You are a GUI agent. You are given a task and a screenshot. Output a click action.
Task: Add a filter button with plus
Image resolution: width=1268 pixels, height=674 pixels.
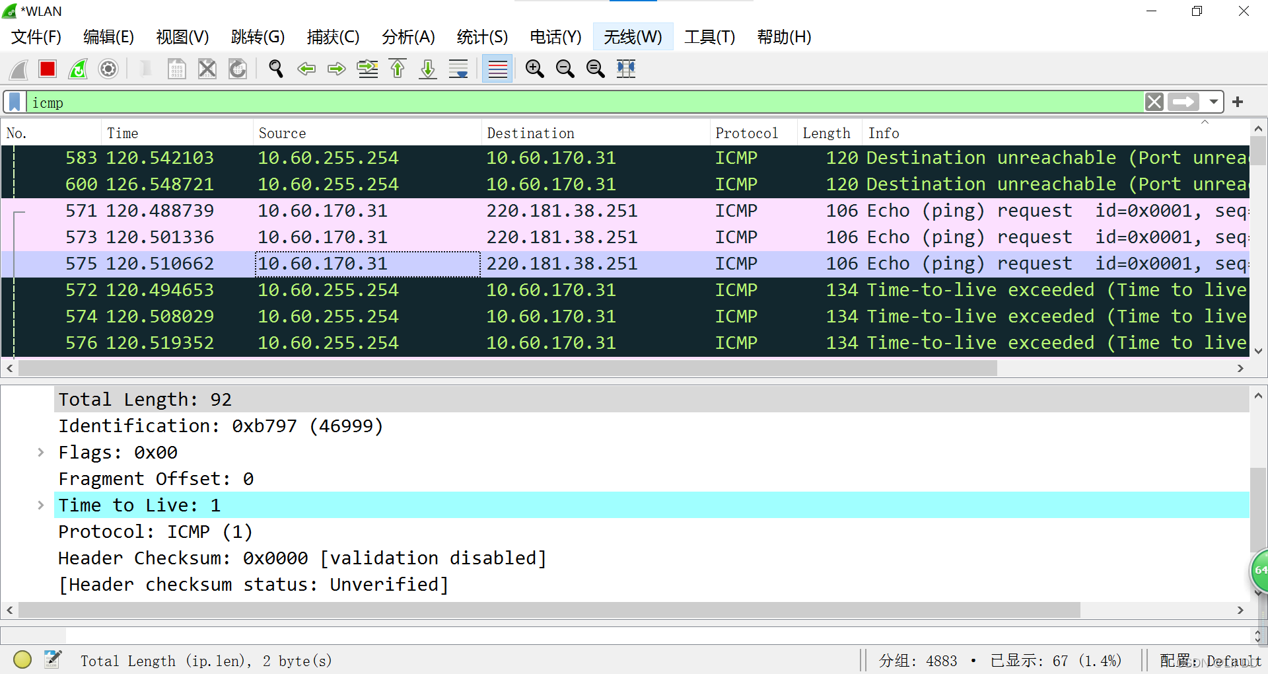1238,102
